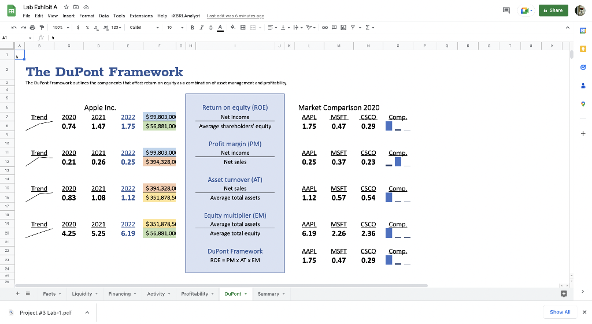Open the font size dropdown

175,28
